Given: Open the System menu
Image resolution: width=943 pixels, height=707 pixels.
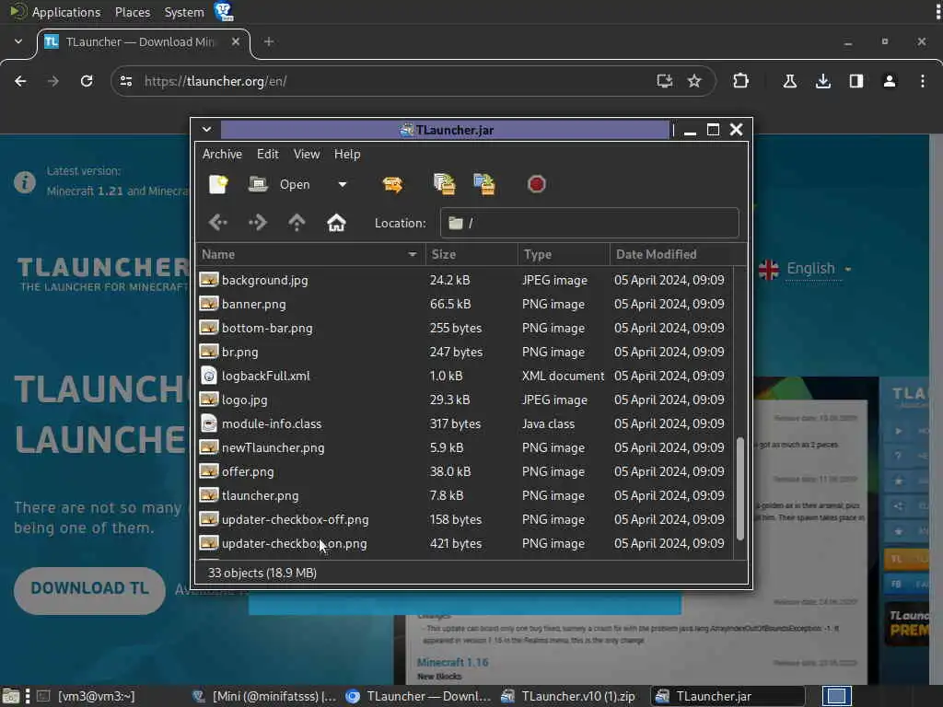Looking at the screenshot, I should tap(184, 12).
